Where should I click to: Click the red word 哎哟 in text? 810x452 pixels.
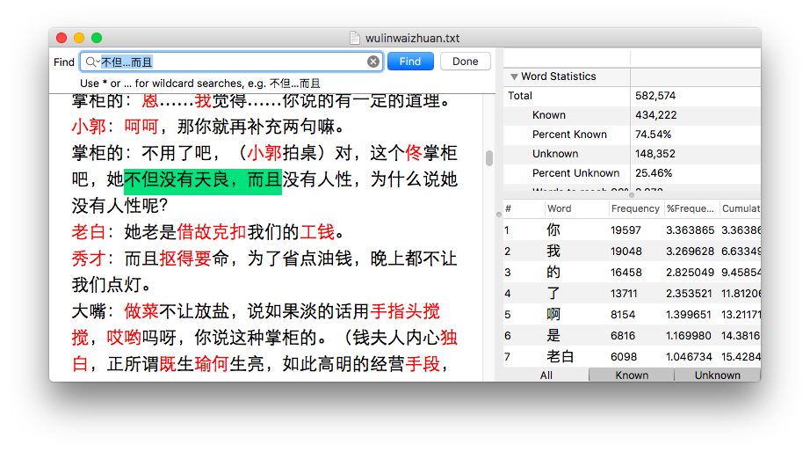pyautogui.click(x=124, y=338)
